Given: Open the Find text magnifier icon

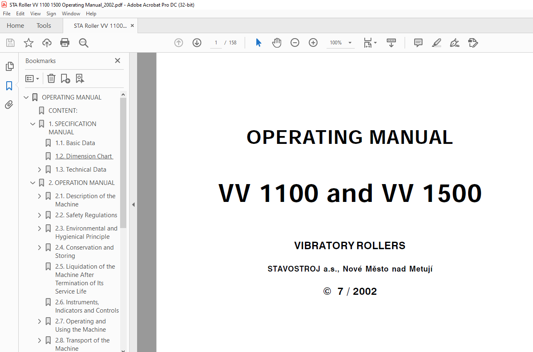Looking at the screenshot, I should [x=84, y=43].
